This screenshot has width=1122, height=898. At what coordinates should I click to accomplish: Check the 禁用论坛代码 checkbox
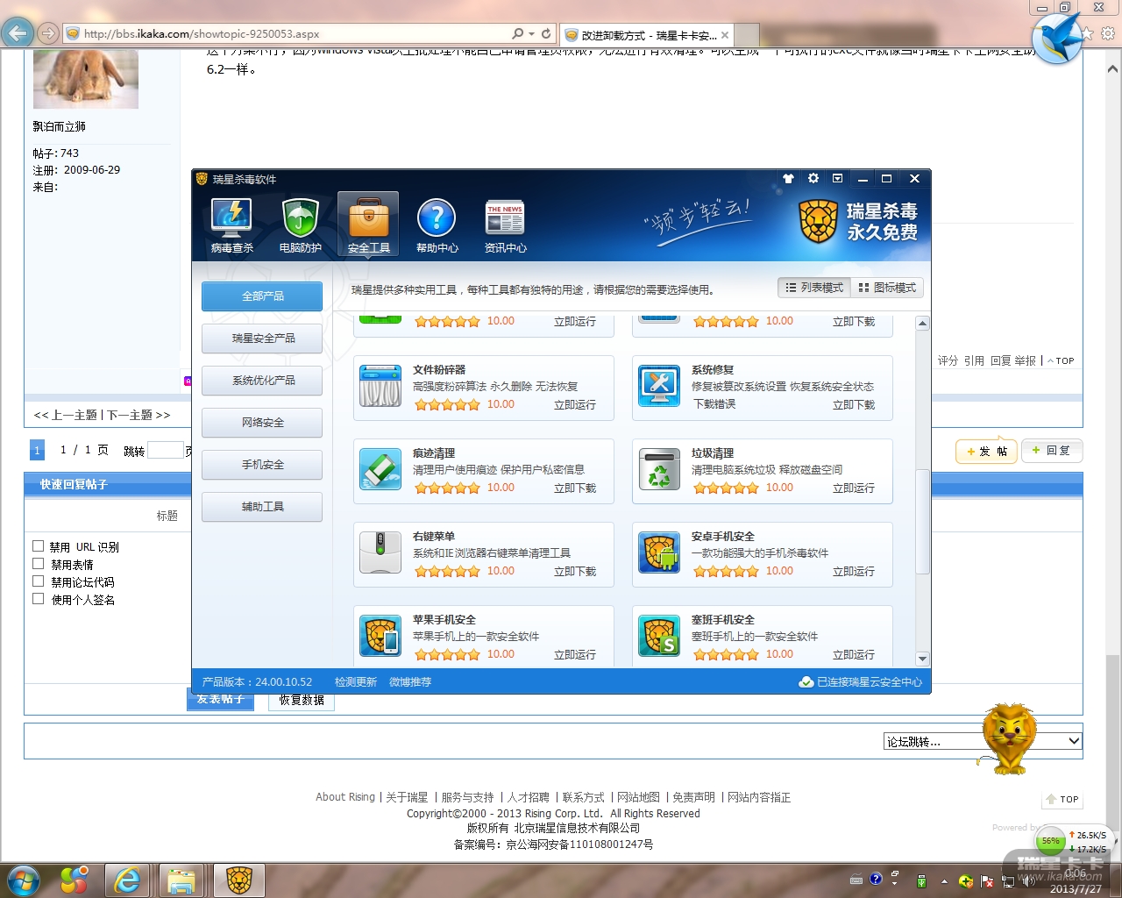pyautogui.click(x=38, y=581)
